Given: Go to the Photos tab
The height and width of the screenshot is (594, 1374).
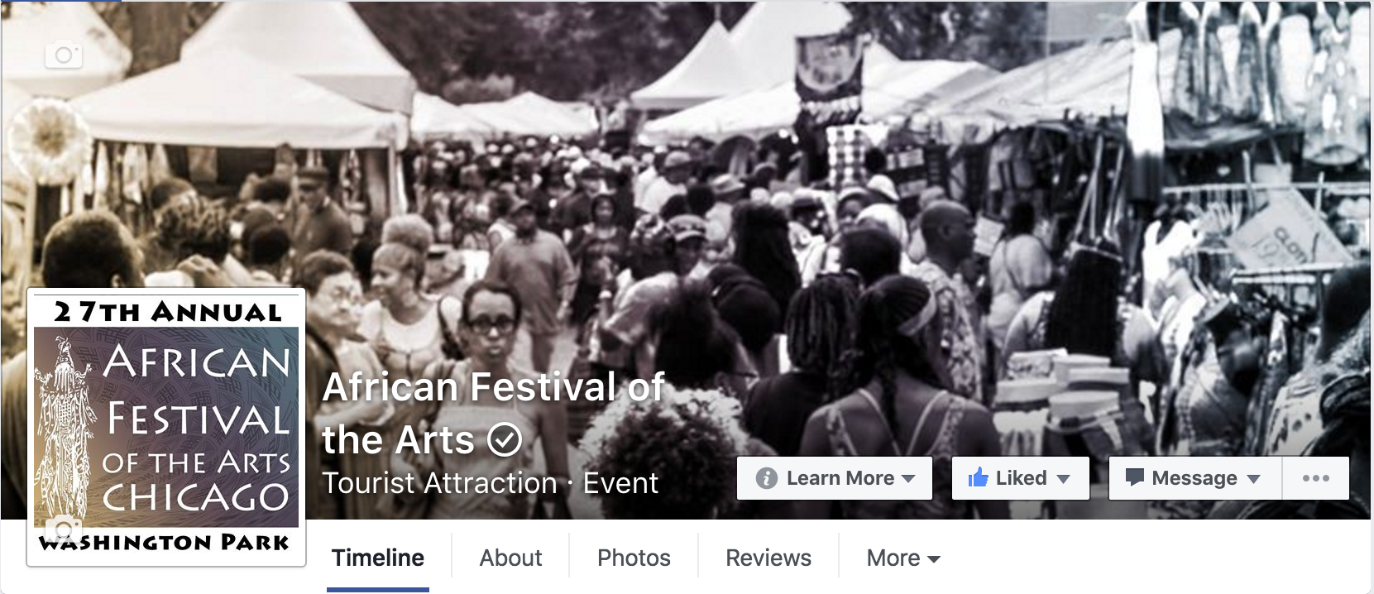Looking at the screenshot, I should pos(634,558).
